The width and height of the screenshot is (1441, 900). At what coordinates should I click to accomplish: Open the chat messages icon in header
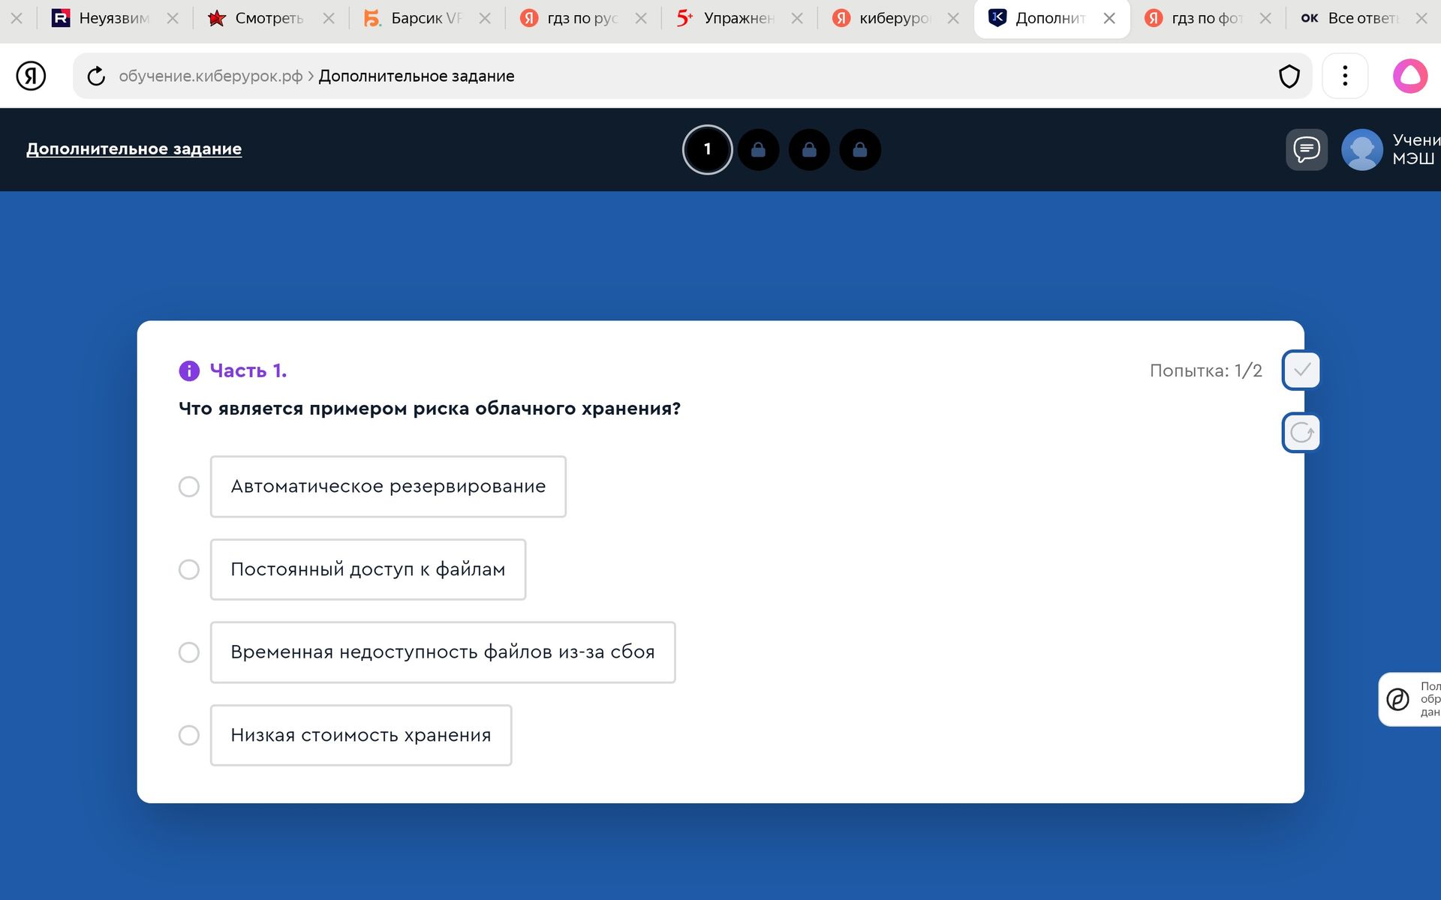click(x=1307, y=149)
